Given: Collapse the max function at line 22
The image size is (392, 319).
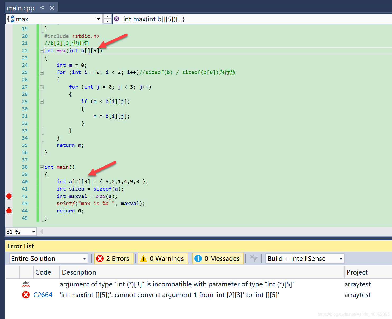Looking at the screenshot, I should click(42, 51).
